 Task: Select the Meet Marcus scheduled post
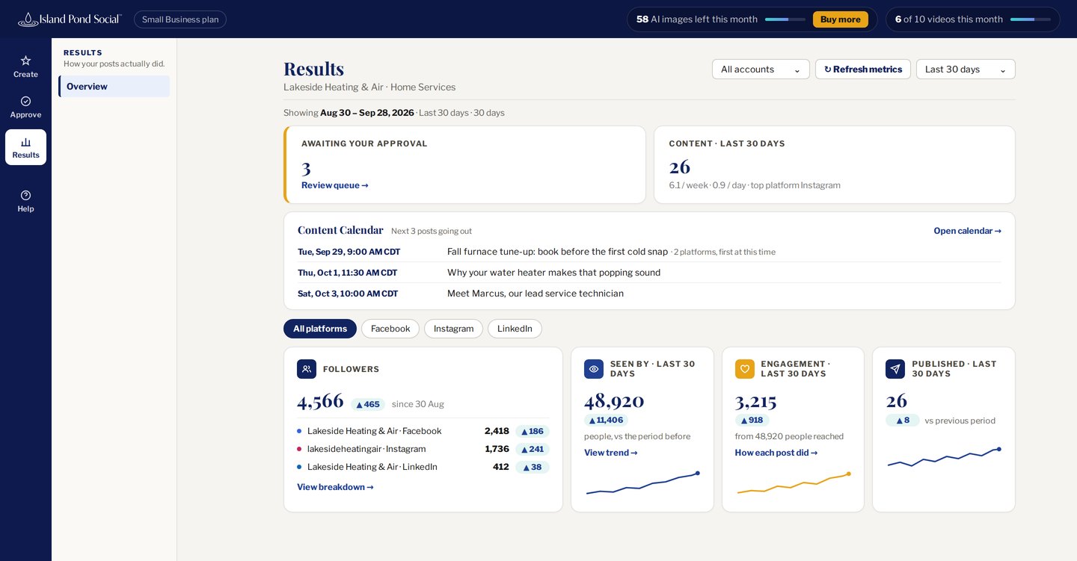pyautogui.click(x=649, y=294)
